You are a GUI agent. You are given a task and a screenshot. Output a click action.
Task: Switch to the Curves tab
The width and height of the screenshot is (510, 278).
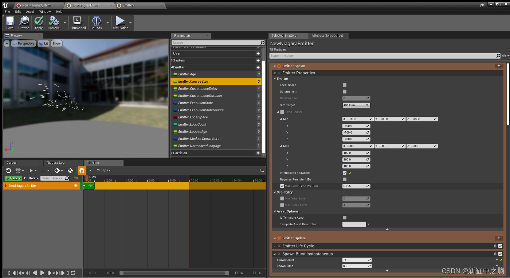pyautogui.click(x=12, y=163)
